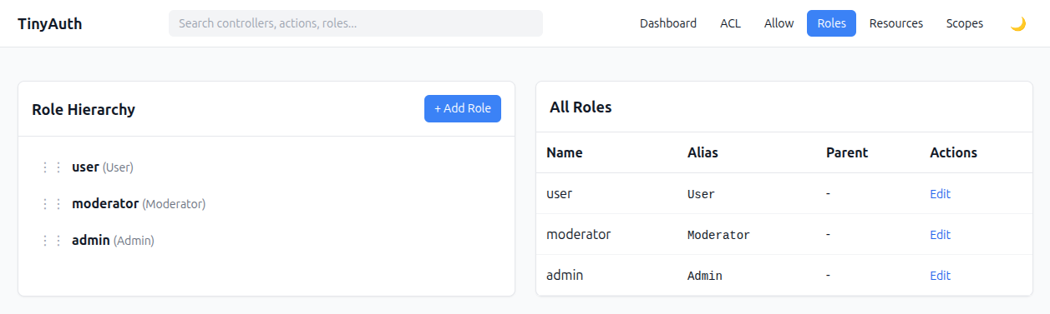Grab the drag handle next to admin role
1050x314 pixels.
[x=52, y=241]
